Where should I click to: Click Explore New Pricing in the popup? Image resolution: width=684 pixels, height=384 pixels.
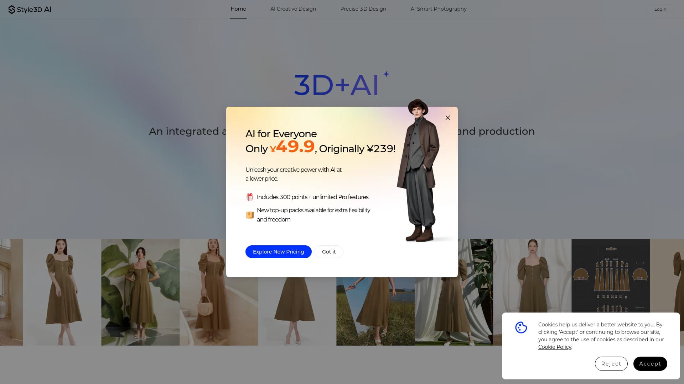tap(278, 251)
